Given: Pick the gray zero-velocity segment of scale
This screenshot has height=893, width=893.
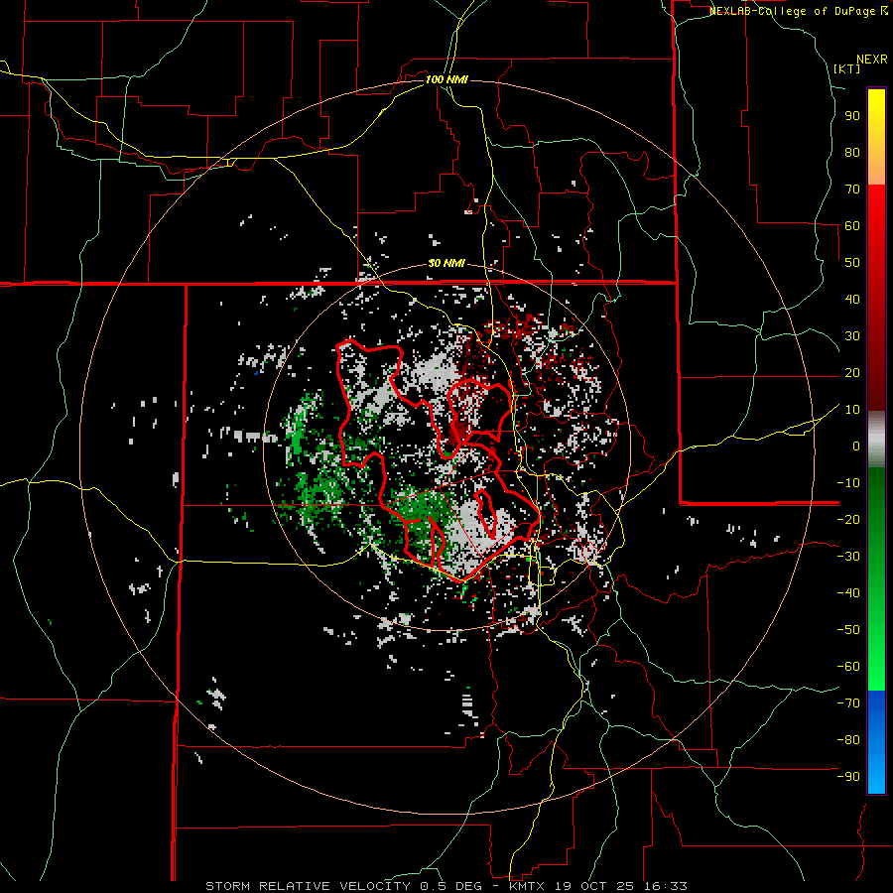Looking at the screenshot, I should [876, 439].
